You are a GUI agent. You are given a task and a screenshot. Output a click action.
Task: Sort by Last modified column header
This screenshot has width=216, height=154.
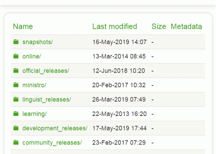click(x=115, y=27)
